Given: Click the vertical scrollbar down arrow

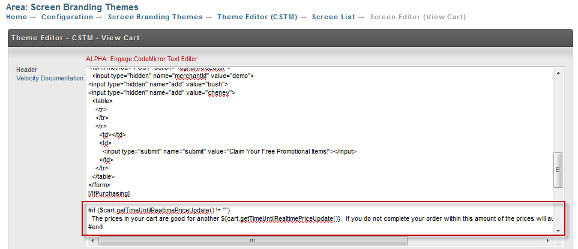Looking at the screenshot, I should point(558,230).
